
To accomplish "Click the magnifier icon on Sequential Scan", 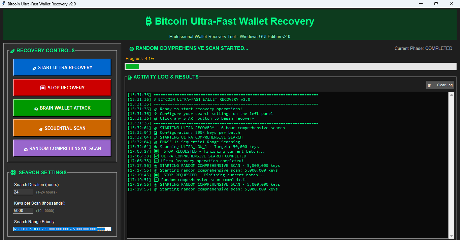I will tap(41, 129).
